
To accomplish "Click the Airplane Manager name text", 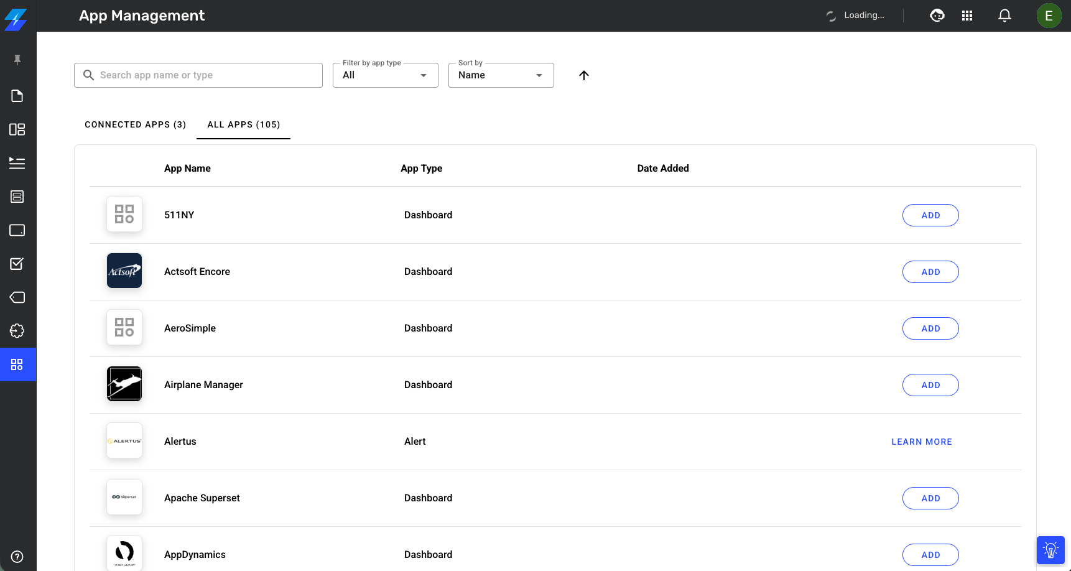I will click(x=203, y=385).
